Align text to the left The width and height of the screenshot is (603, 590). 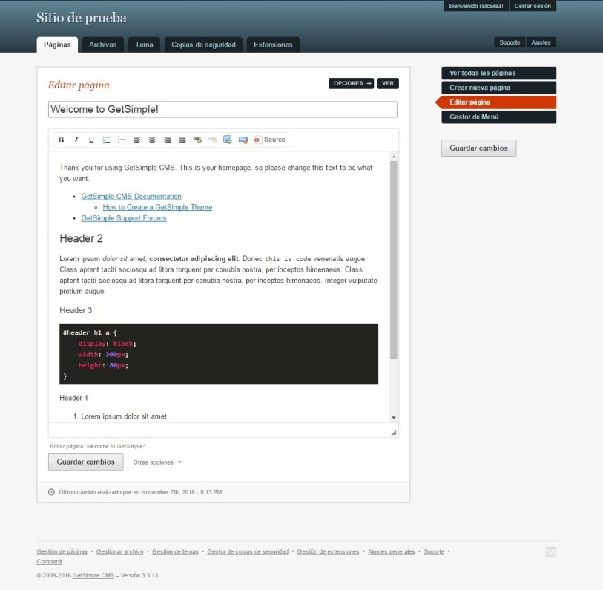click(137, 140)
